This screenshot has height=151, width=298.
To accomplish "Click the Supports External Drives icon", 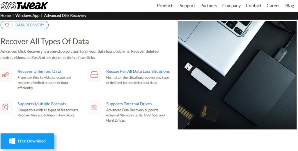I will [x=94, y=107].
